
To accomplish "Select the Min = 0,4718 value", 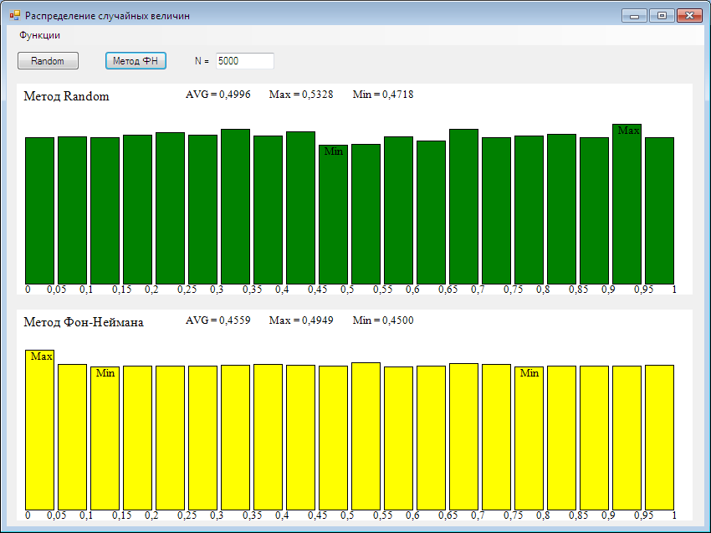I will point(383,95).
